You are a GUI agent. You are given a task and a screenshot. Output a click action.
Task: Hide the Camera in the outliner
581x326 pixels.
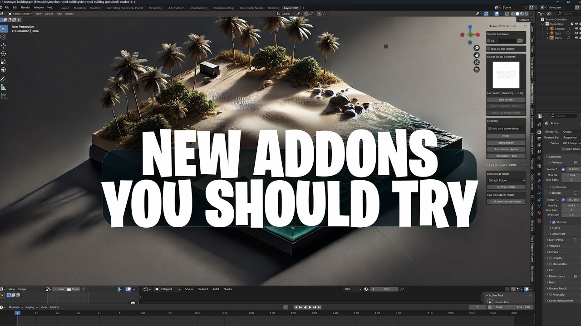tap(576, 29)
